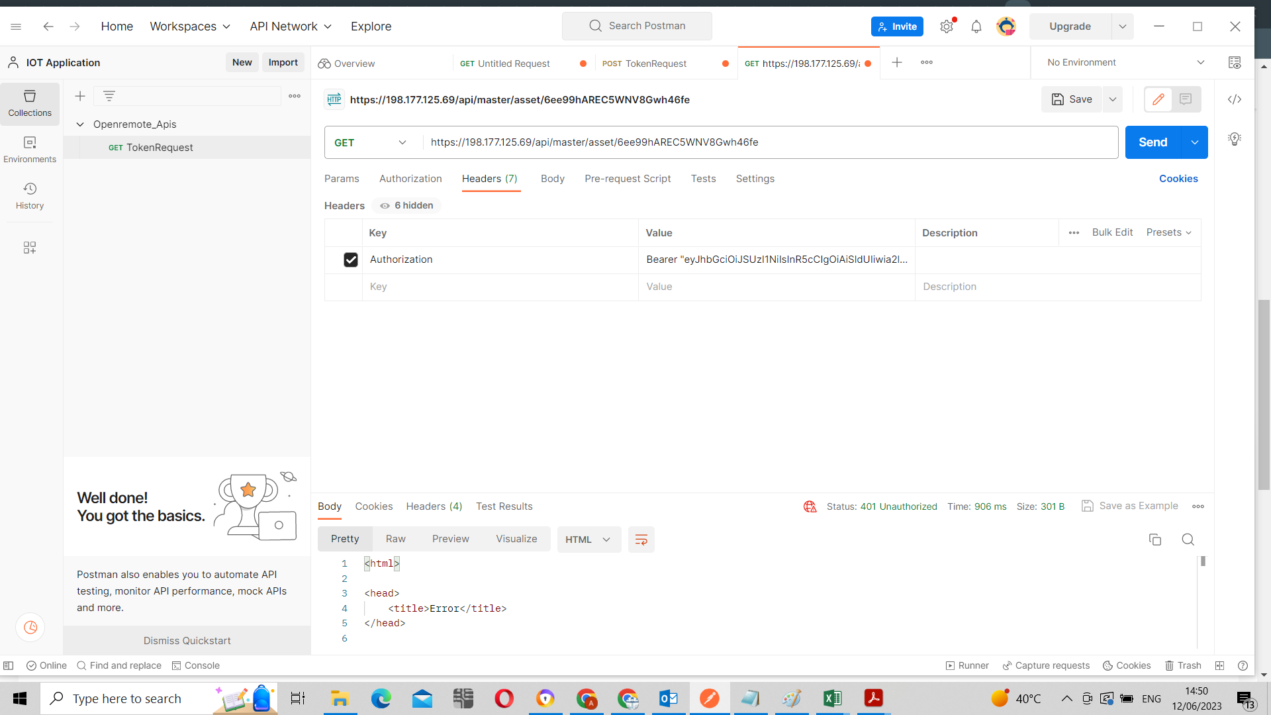Click the response body vertical scrollbar
Screen dimensions: 1271x715
[1203, 561]
